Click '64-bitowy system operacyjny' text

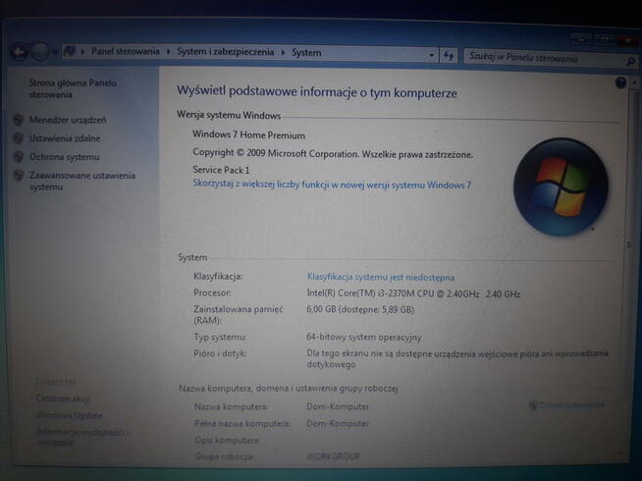(x=364, y=338)
